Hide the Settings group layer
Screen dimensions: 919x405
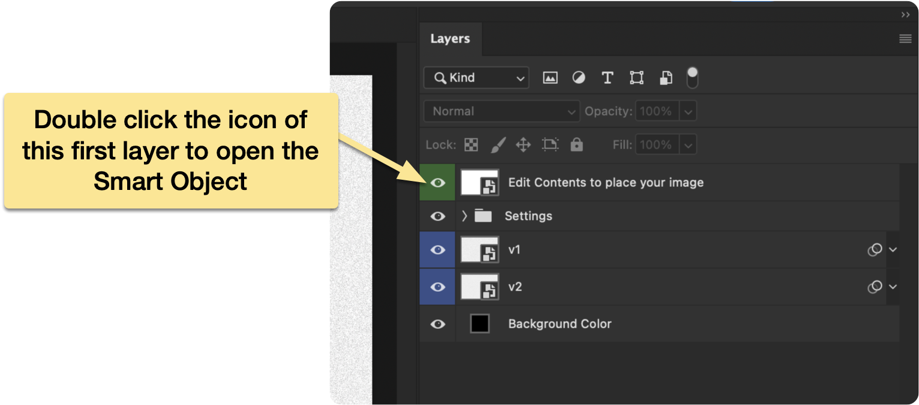click(438, 216)
